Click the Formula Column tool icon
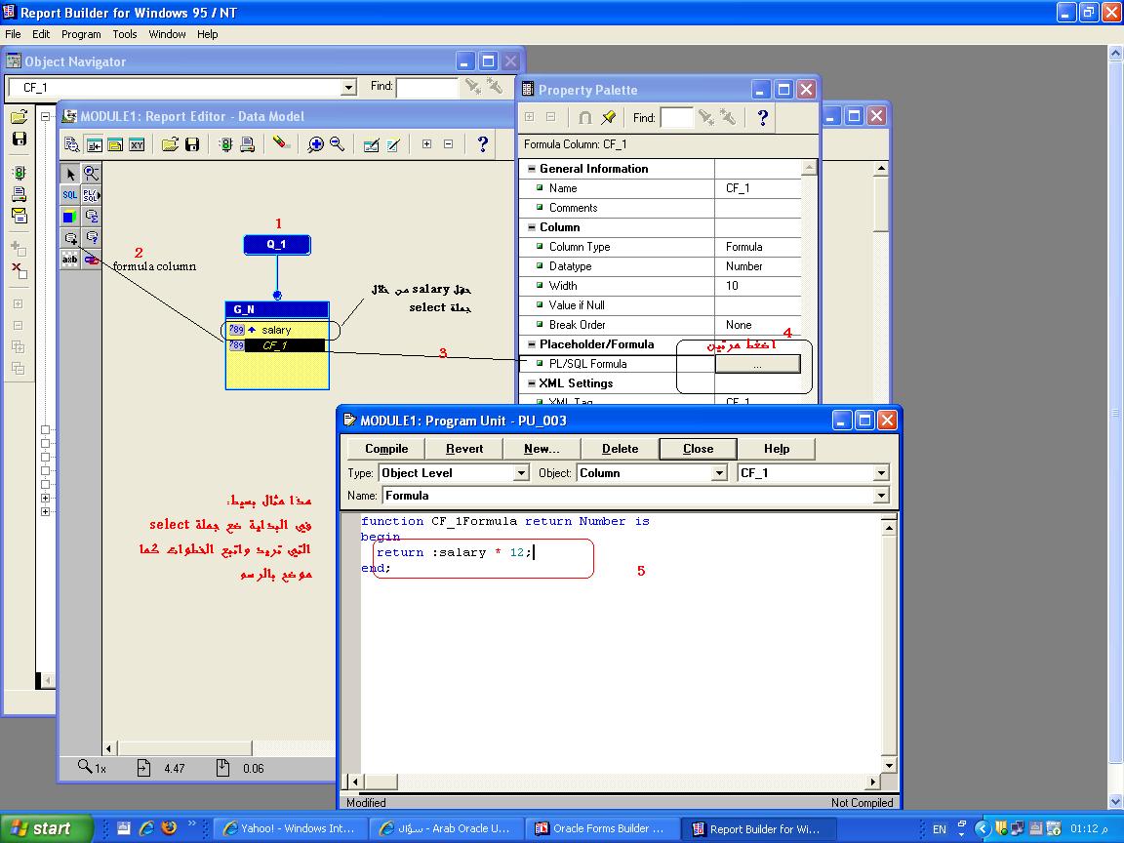 click(x=70, y=238)
